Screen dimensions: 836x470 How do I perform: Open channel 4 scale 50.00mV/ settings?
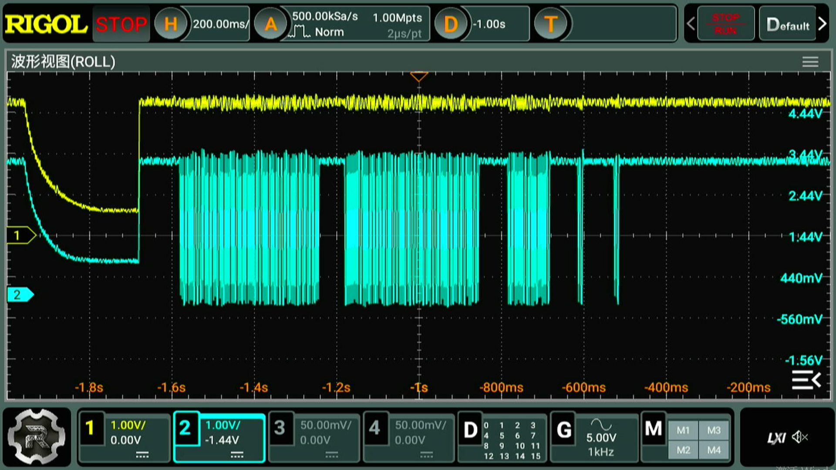point(421,425)
